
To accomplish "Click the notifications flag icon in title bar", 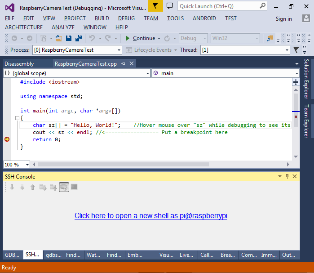I will [x=155, y=6].
